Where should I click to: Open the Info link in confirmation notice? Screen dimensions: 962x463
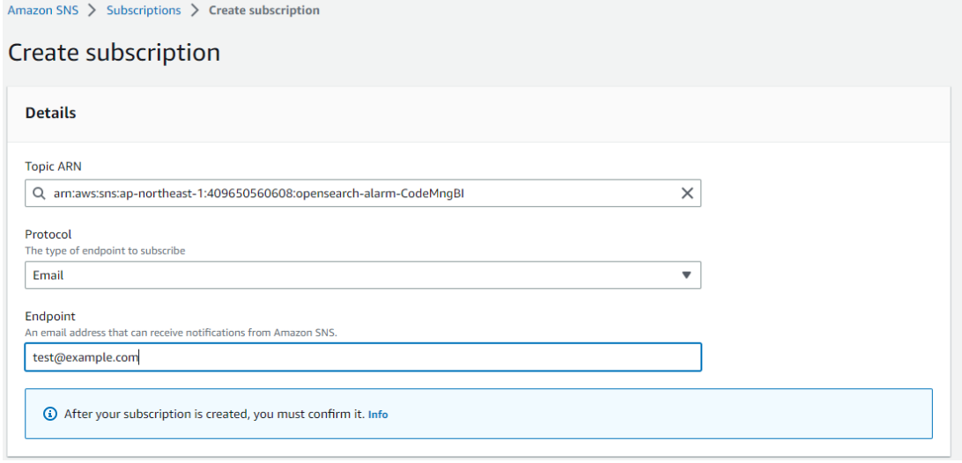coord(378,415)
